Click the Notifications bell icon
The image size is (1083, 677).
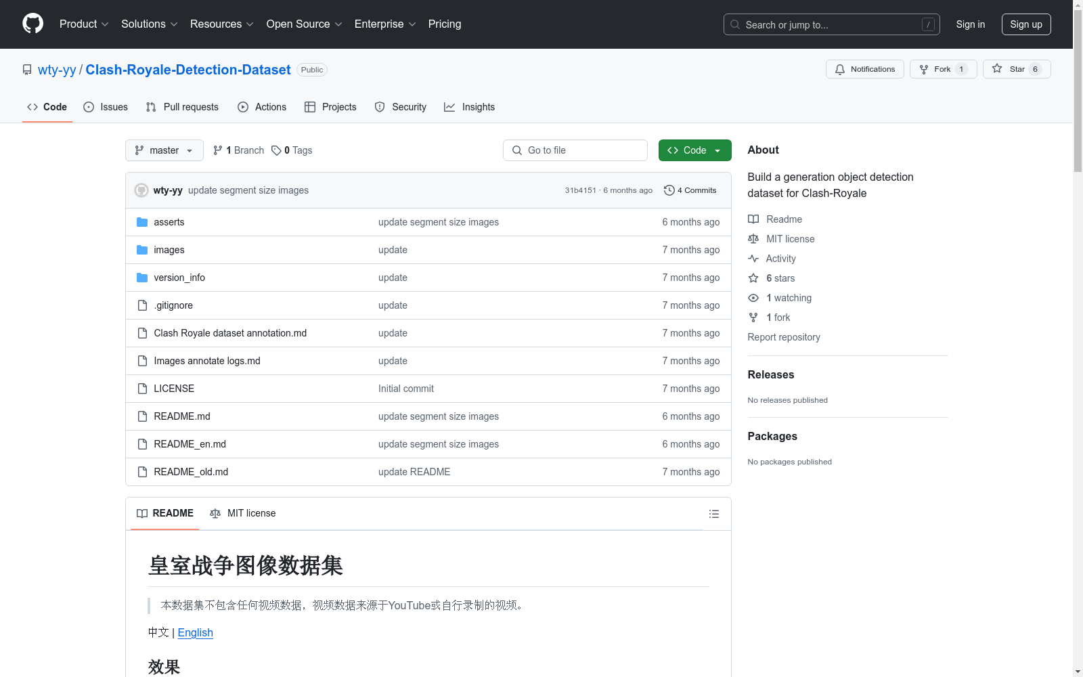[840, 70]
